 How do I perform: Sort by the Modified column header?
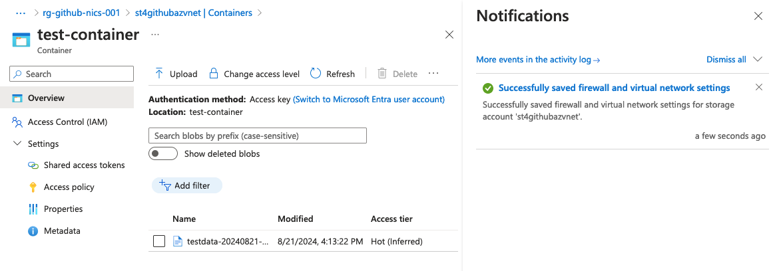tap(295, 219)
